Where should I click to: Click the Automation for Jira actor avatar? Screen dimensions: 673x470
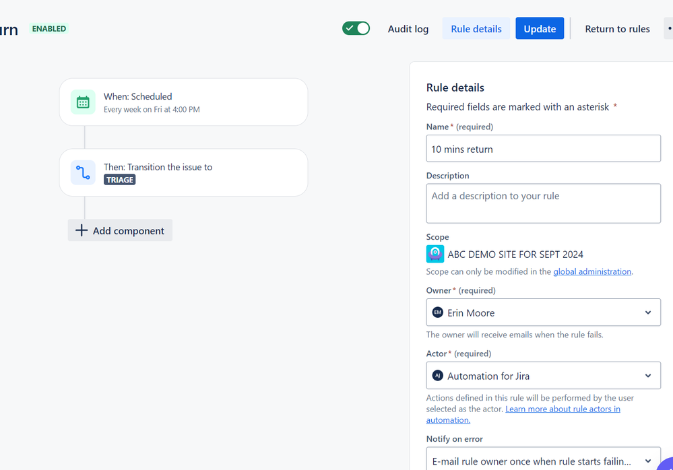pyautogui.click(x=437, y=376)
